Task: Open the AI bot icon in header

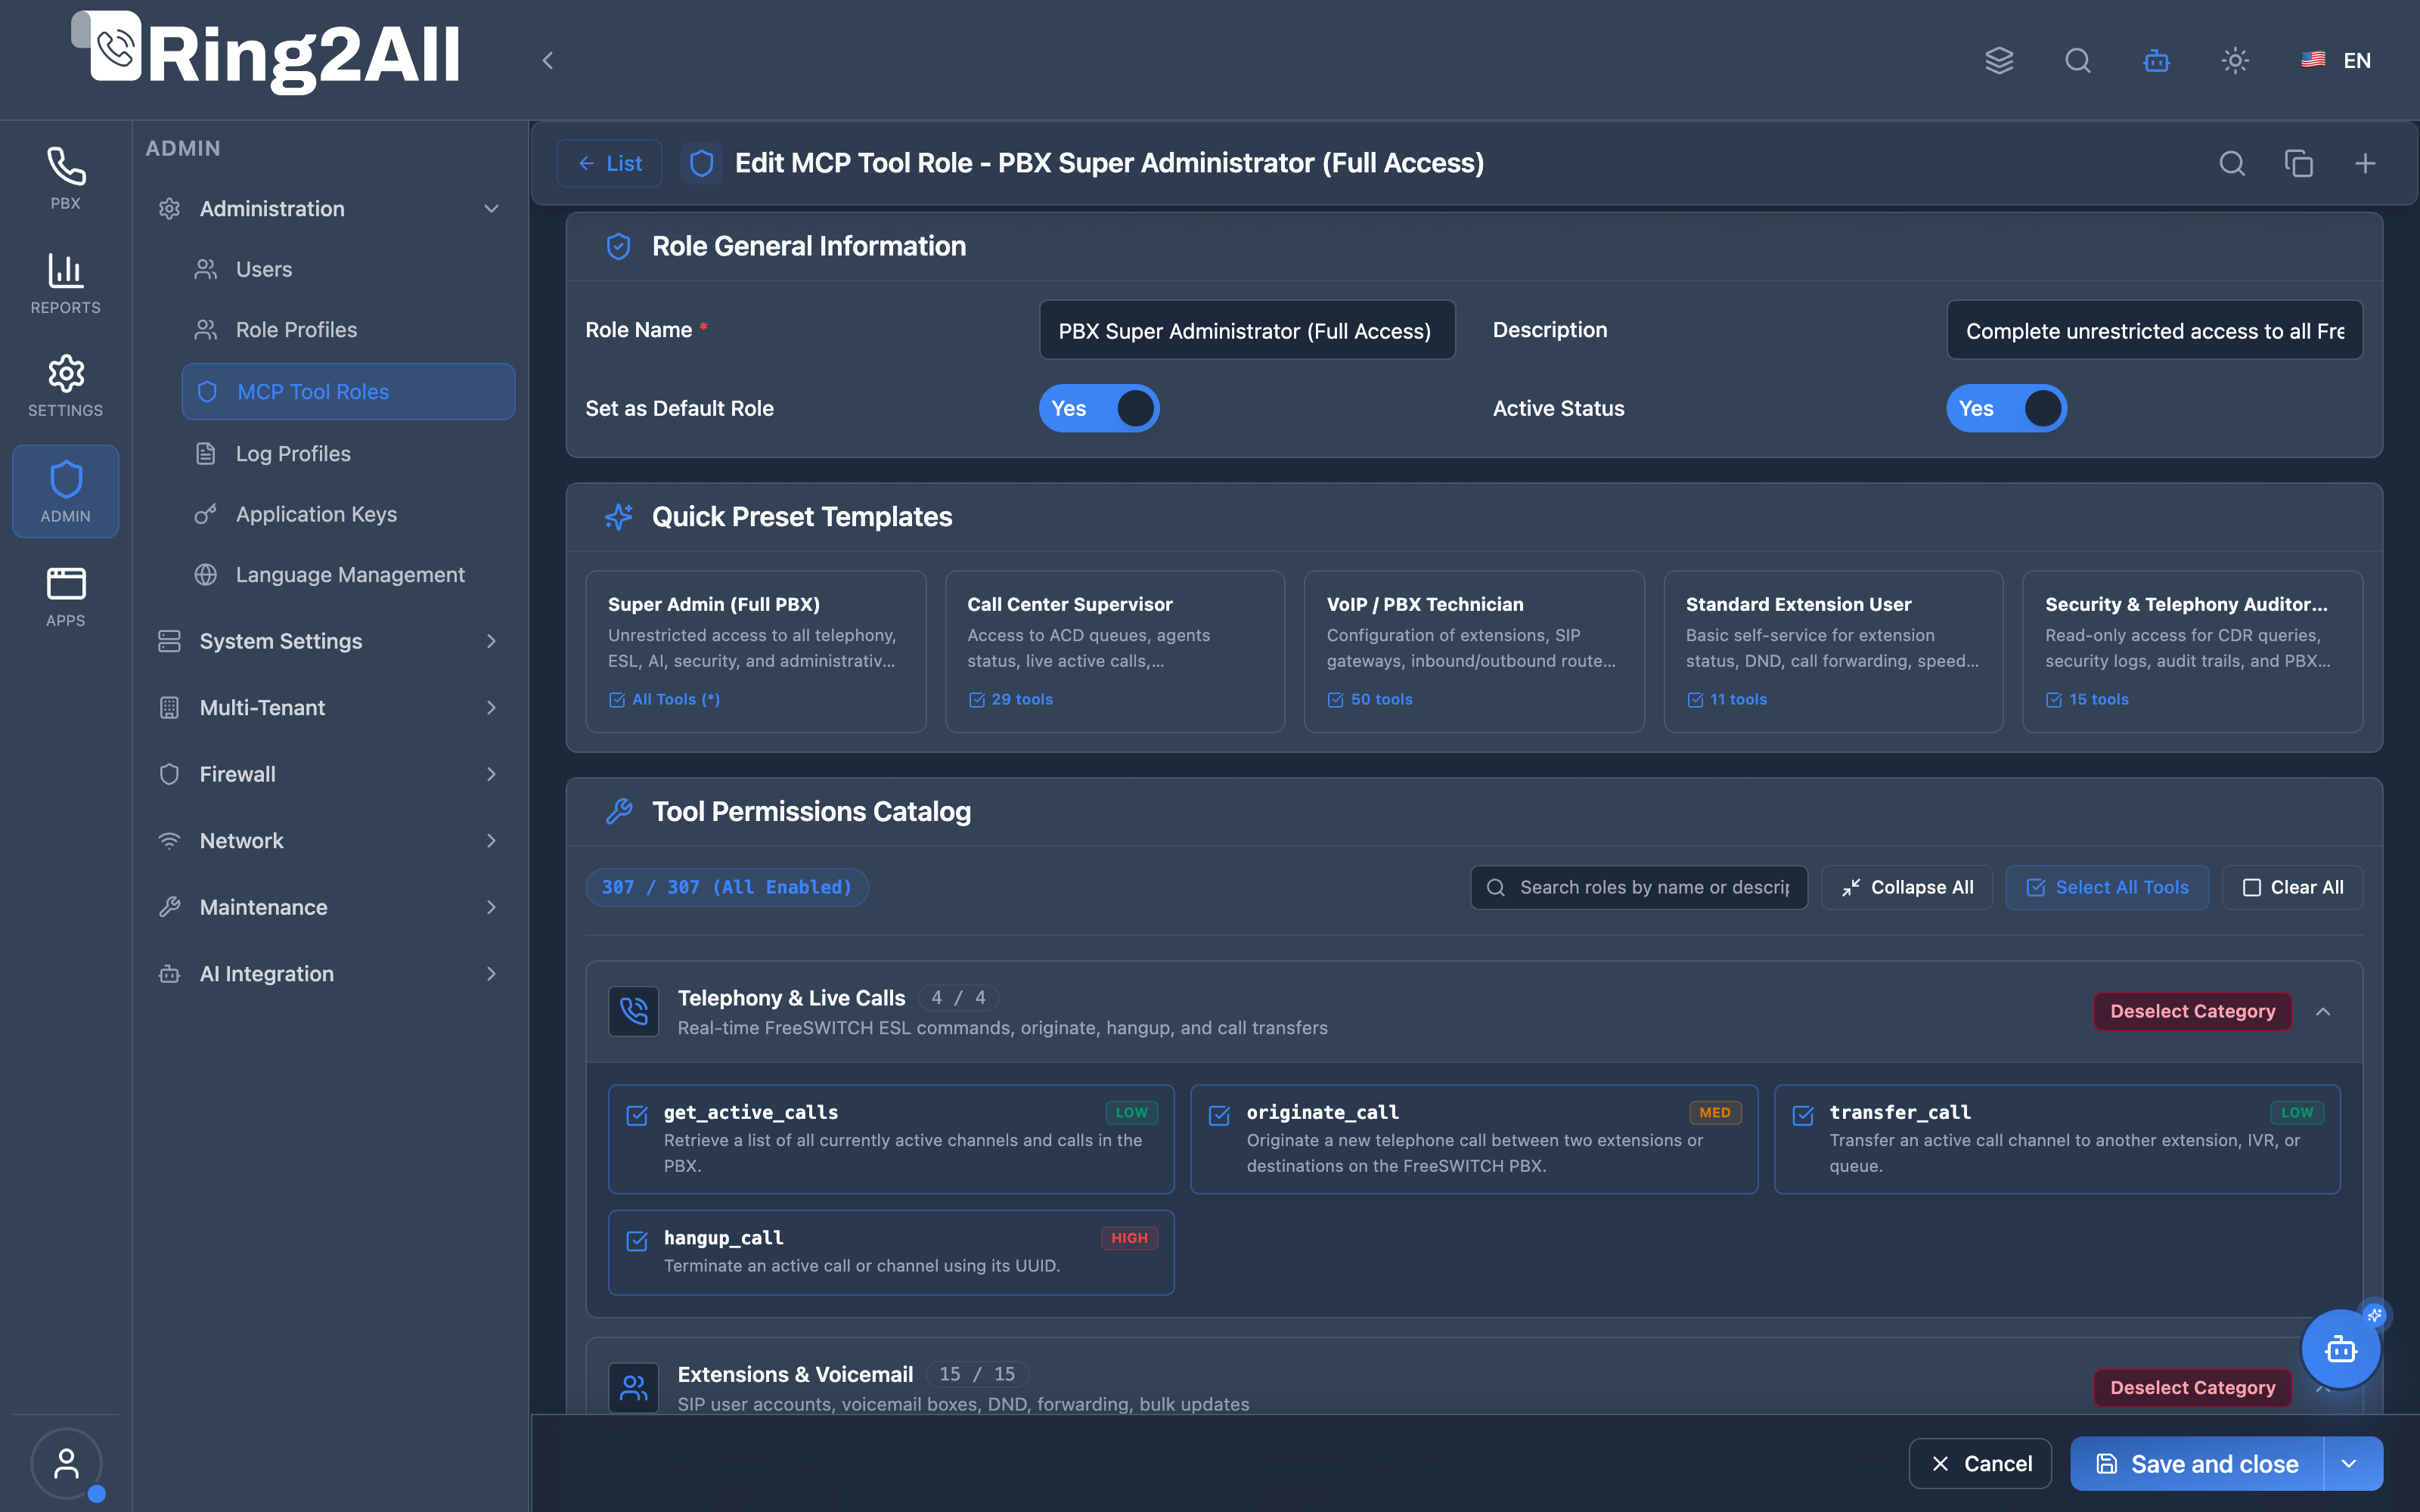Action: tap(2157, 60)
